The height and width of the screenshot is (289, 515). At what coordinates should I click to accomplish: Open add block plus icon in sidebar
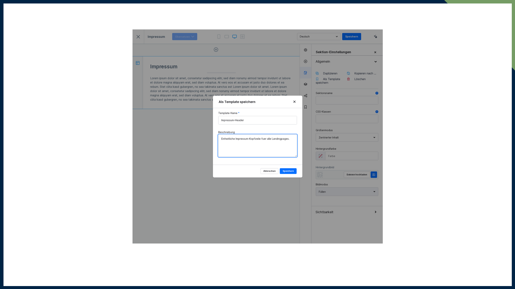pyautogui.click(x=306, y=62)
